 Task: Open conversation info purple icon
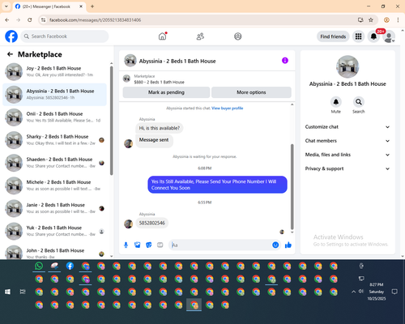point(285,61)
